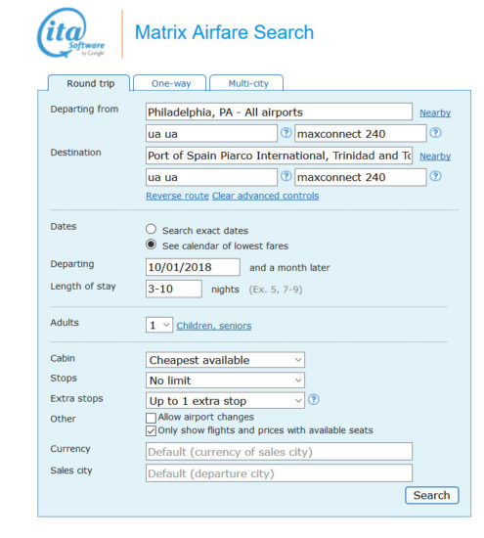Open the Stops dropdown showing No limit
This screenshot has height=538, width=484.
(225, 381)
